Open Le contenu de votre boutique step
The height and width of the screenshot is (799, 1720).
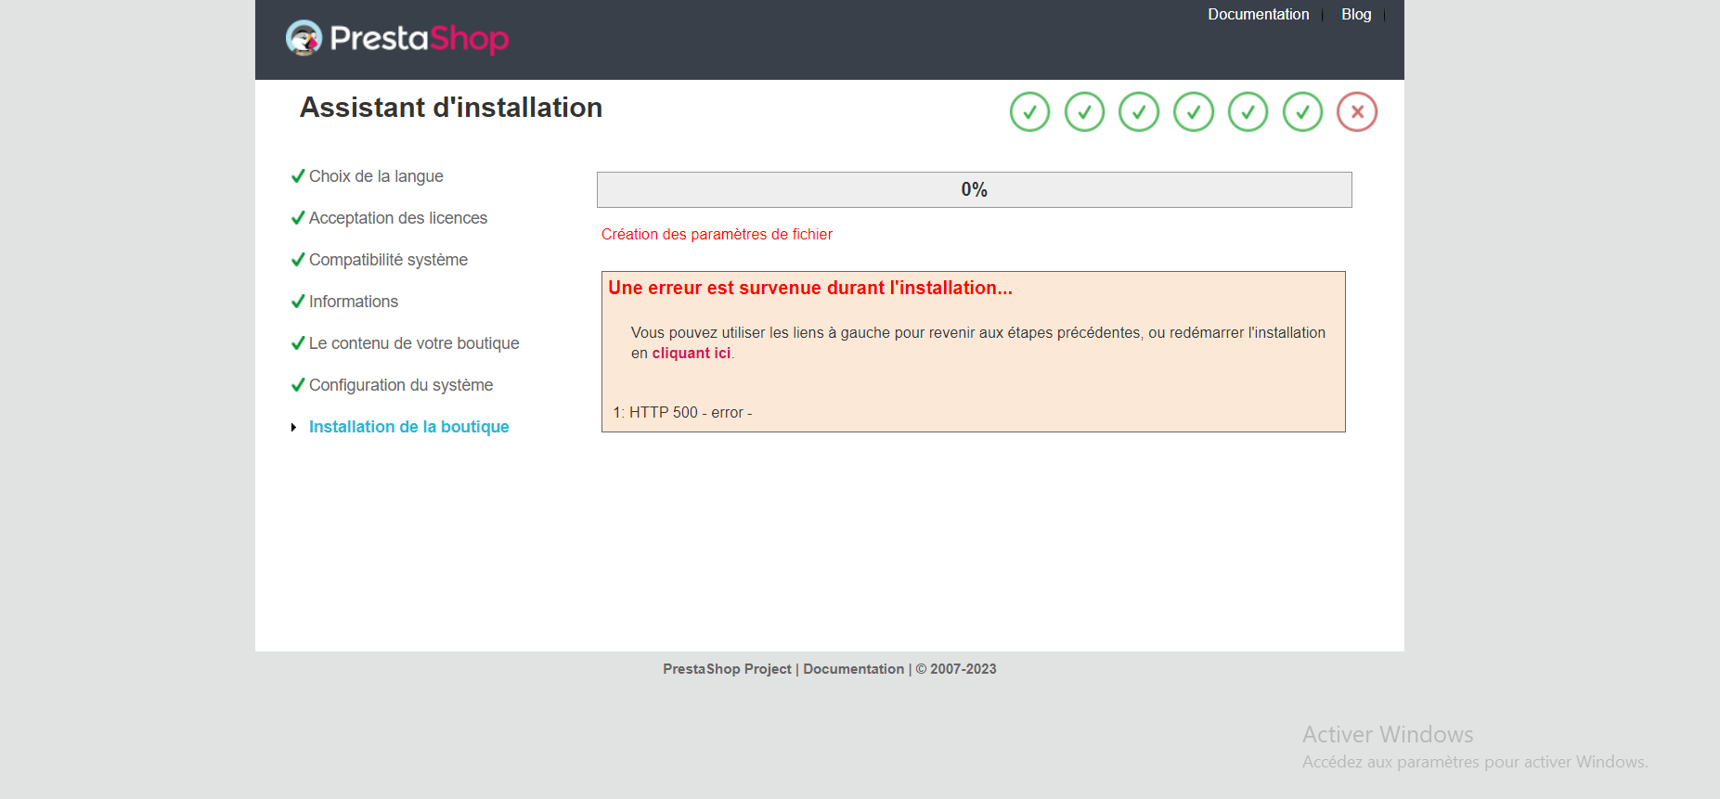[414, 343]
